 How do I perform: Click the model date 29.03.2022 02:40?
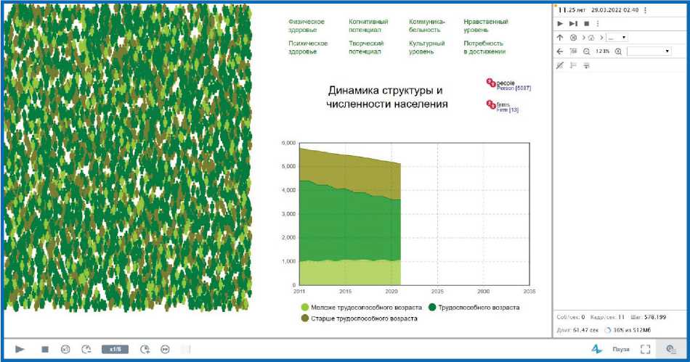(614, 9)
